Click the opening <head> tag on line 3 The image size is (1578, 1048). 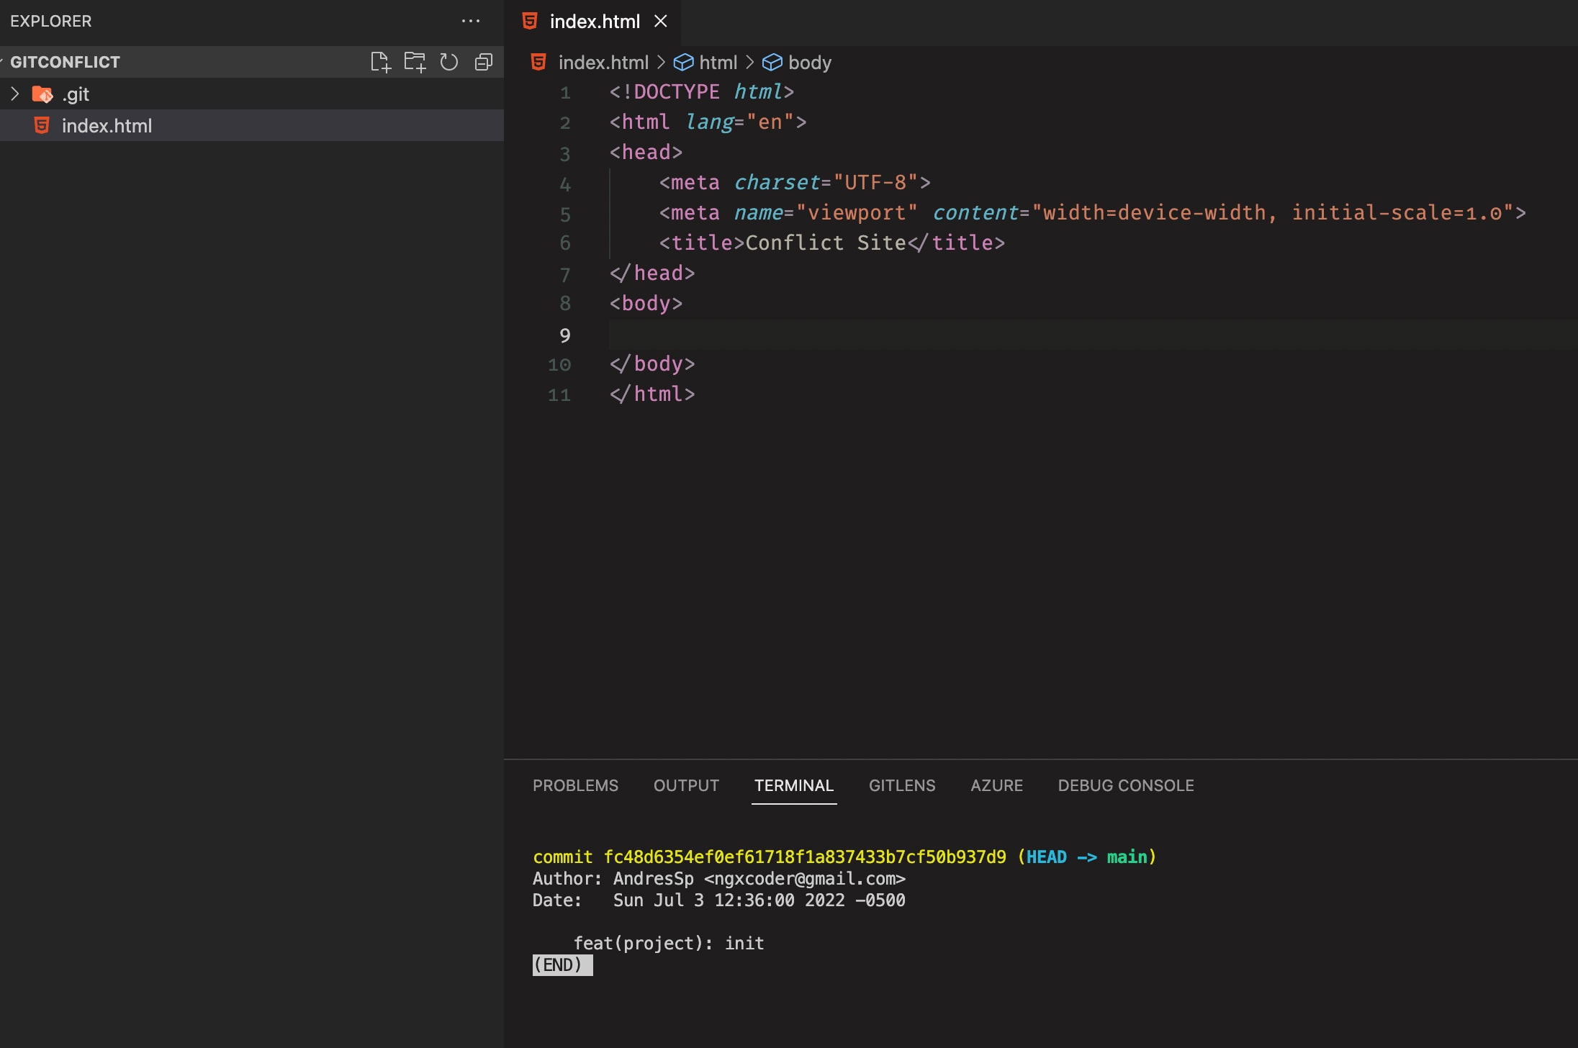646,152
